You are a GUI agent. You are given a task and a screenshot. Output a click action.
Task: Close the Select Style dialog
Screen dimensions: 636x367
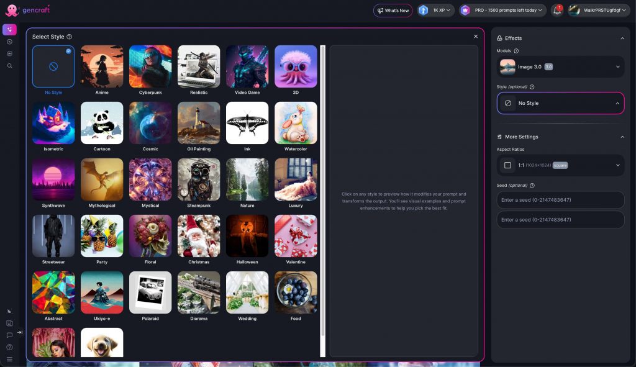coord(476,37)
